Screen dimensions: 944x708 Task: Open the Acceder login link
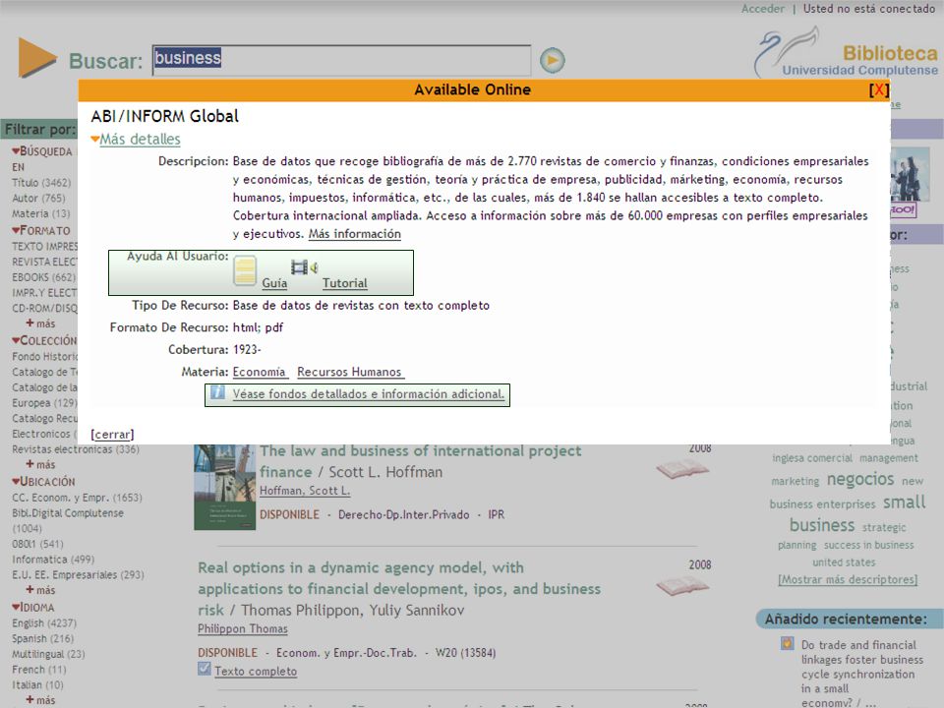coord(763,9)
